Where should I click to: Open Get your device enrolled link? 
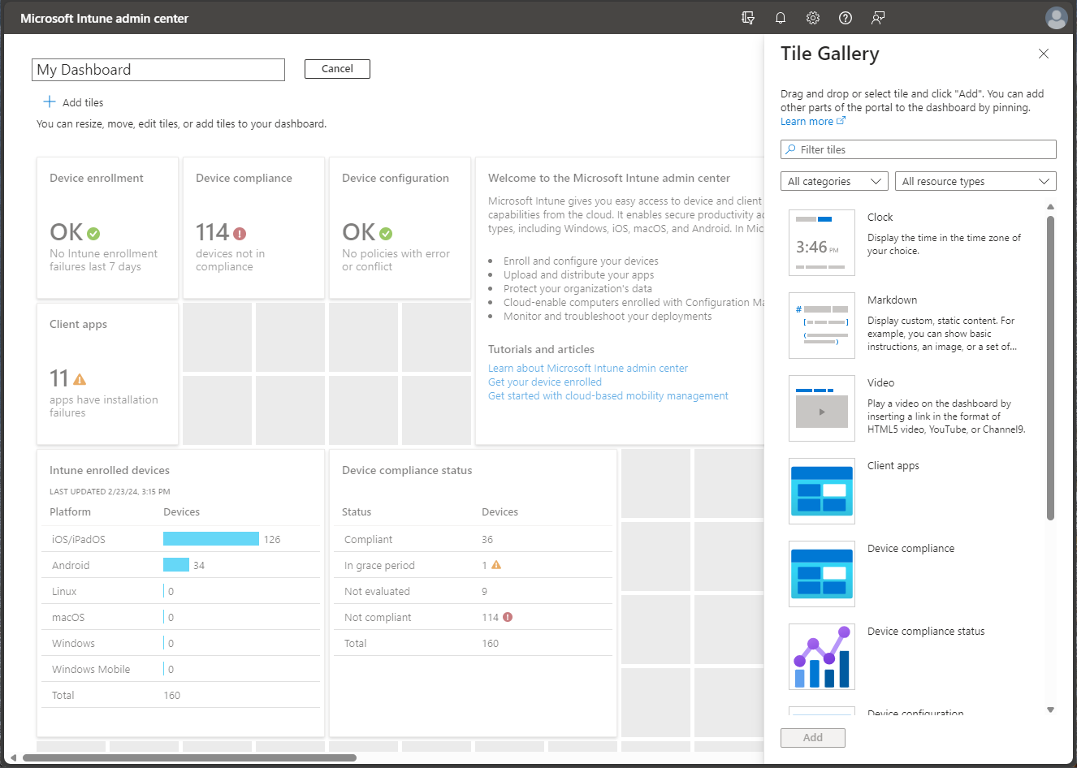545,382
